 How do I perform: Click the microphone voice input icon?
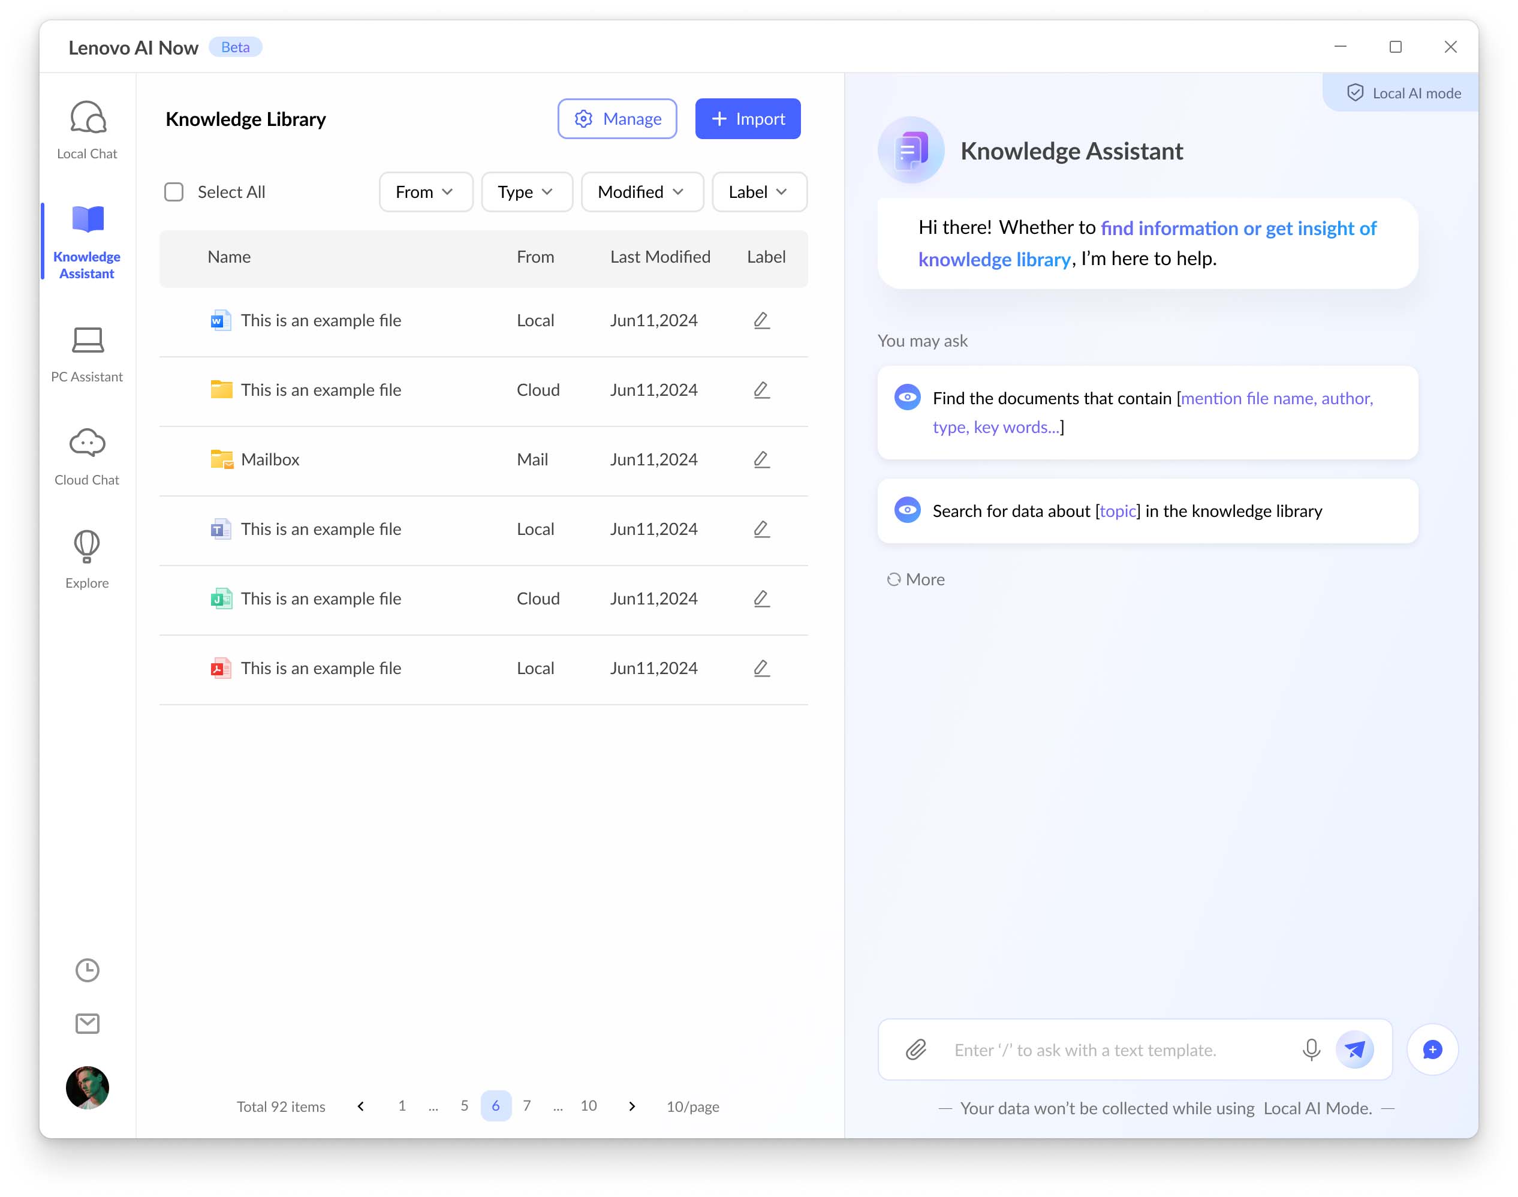pyautogui.click(x=1311, y=1049)
